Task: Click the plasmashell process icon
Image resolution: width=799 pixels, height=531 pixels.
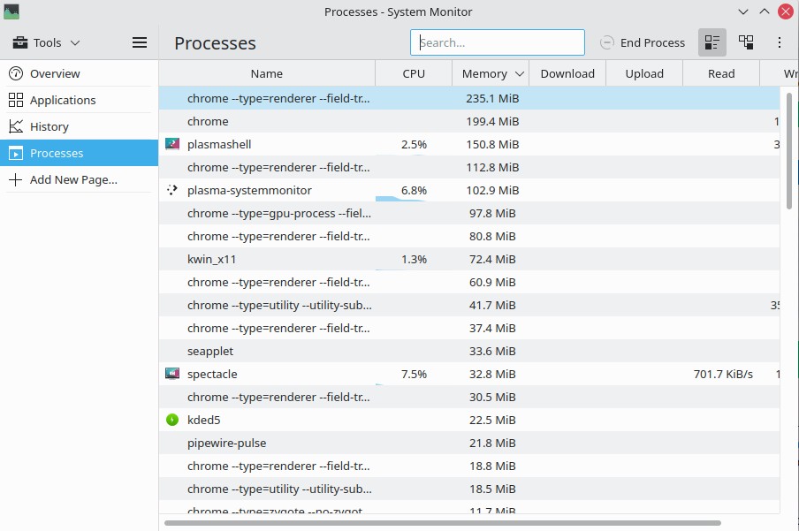Action: point(171,144)
